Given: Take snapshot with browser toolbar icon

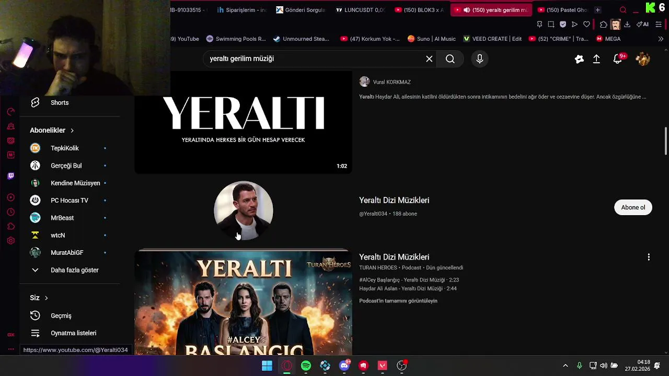Looking at the screenshot, I should 551,25.
